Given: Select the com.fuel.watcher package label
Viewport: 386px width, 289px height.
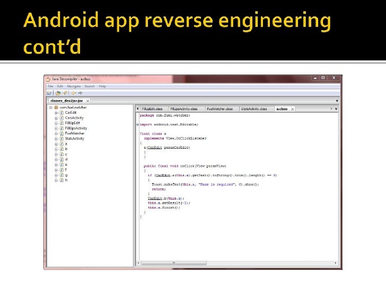Looking at the screenshot, I should pos(73,107).
